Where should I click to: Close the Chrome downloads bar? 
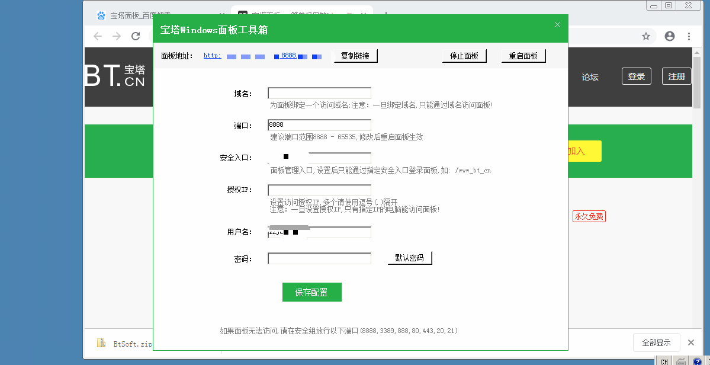click(691, 343)
